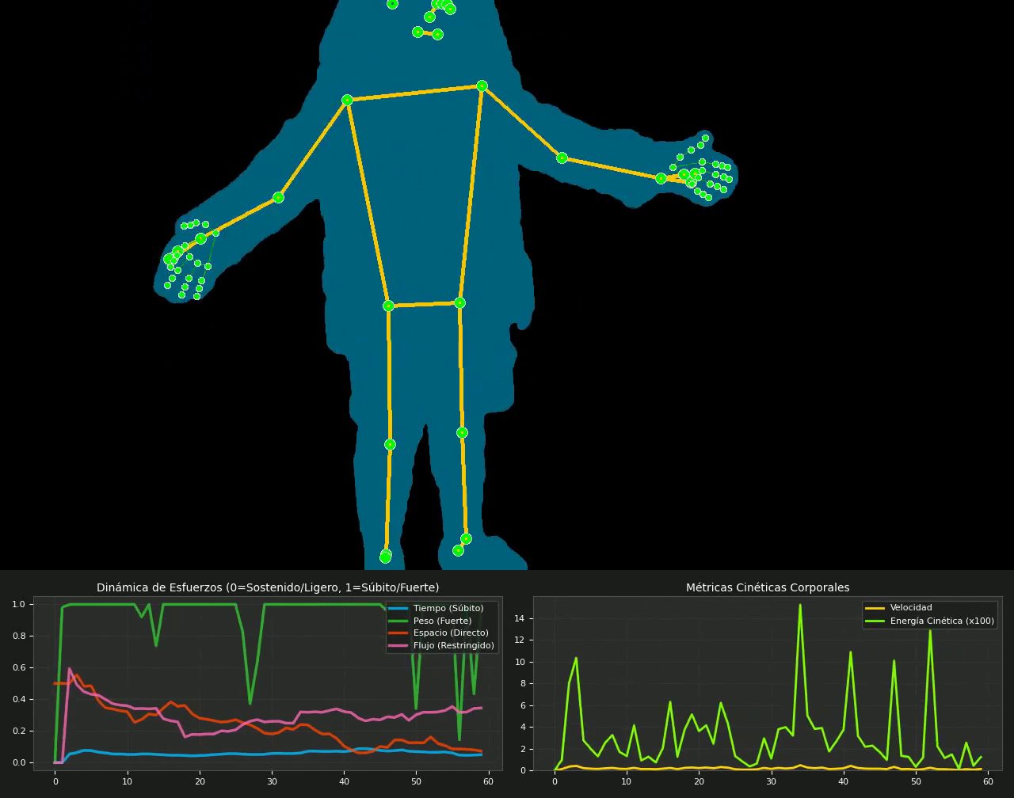Click the "Energía Cinética (x100)" legend label
The image size is (1014, 798).
pyautogui.click(x=942, y=621)
